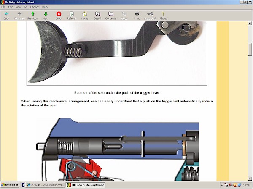Select FN Baby pistol explained taskbar button
Screen dimensions: 253x189
[x=86, y=185]
